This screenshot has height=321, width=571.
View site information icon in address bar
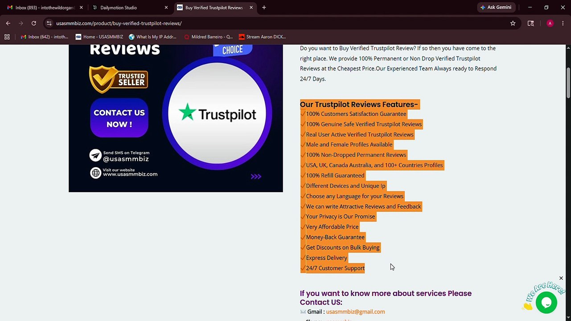point(49,23)
